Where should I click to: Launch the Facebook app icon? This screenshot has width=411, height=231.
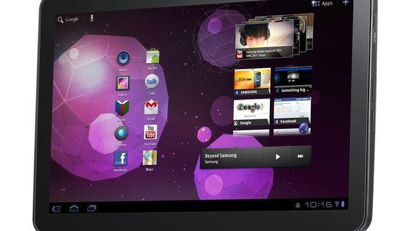(121, 158)
